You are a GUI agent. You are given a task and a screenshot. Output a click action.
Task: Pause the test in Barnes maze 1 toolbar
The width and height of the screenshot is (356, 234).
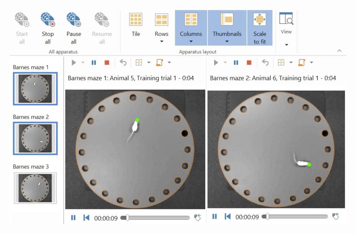[94, 63]
